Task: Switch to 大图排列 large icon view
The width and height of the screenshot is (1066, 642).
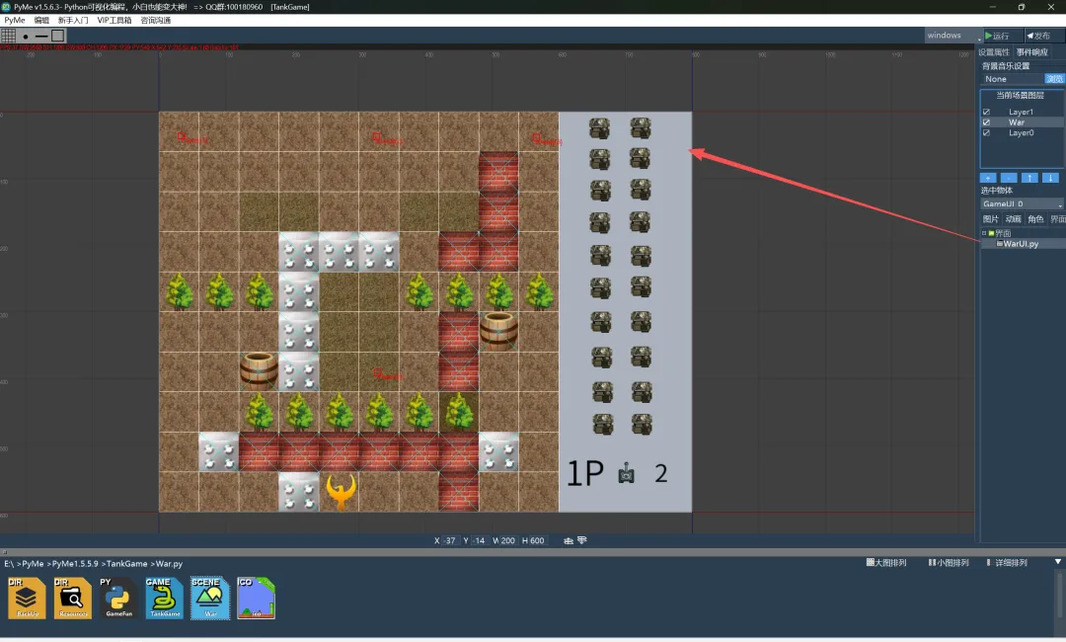Action: 886,562
